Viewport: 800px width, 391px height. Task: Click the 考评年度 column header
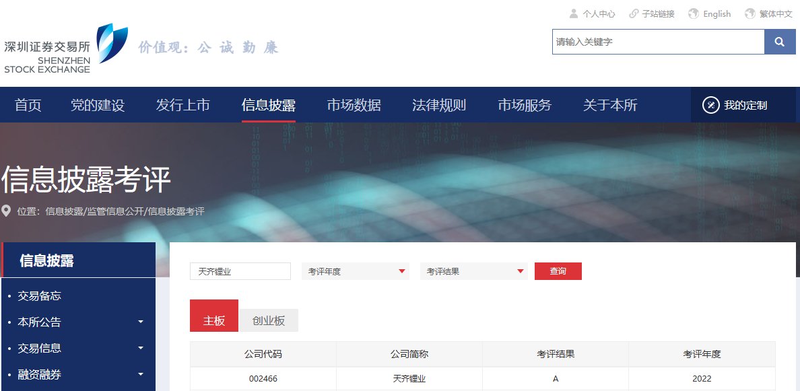[702, 354]
